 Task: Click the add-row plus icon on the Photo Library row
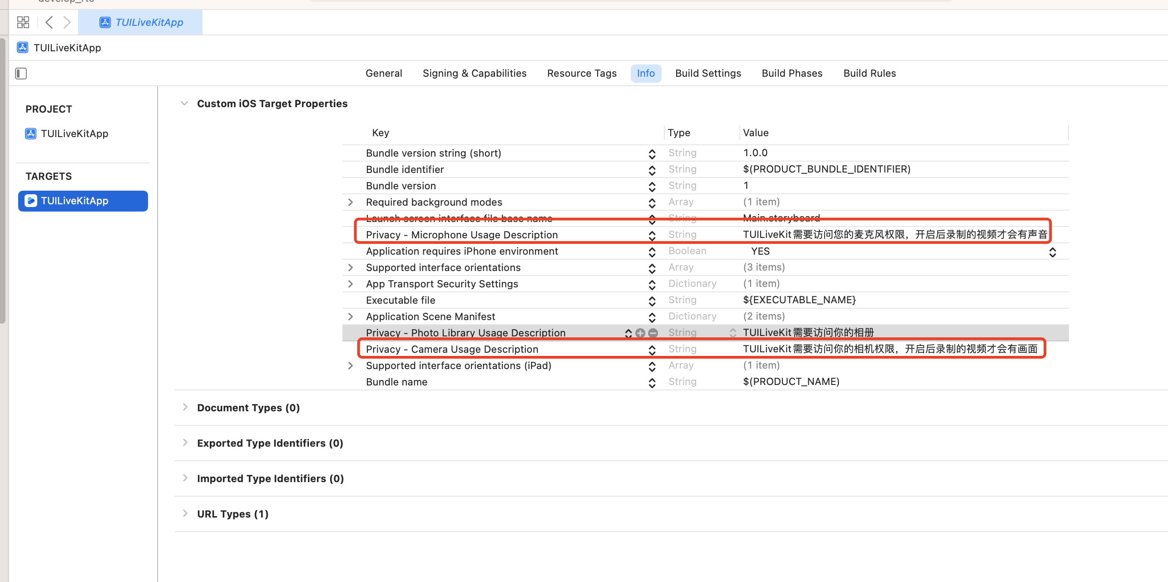pos(640,333)
